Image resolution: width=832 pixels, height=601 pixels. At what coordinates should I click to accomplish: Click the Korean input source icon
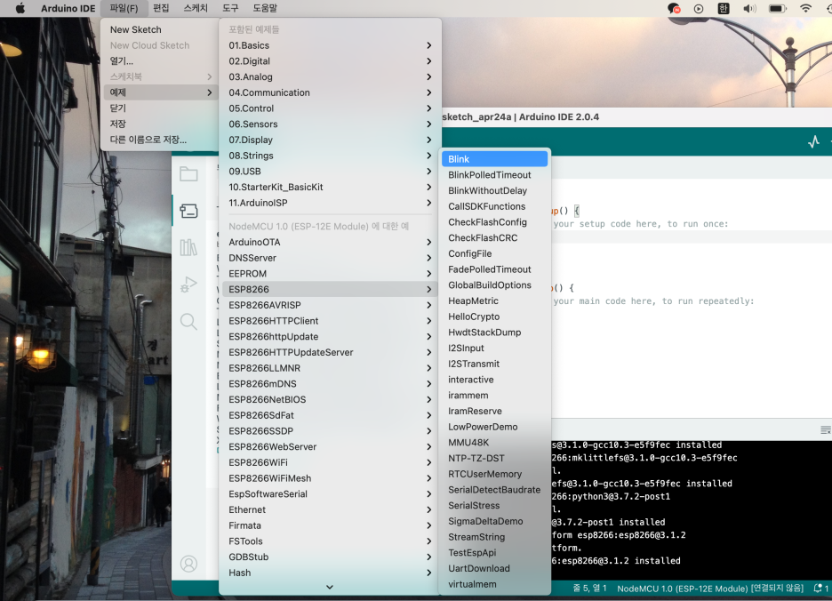[x=724, y=8]
